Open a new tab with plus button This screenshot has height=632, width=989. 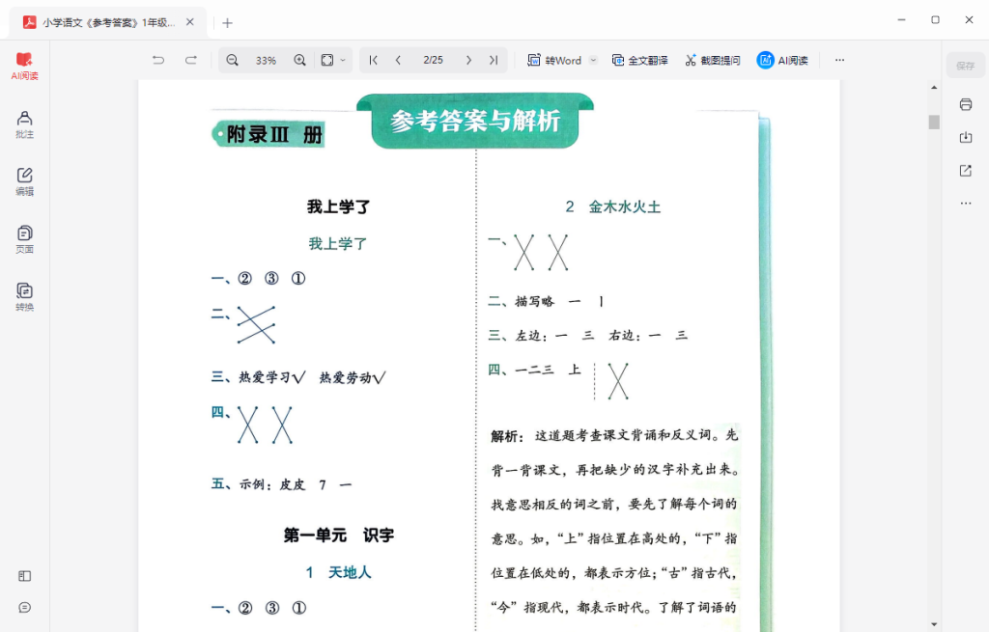[x=227, y=22]
